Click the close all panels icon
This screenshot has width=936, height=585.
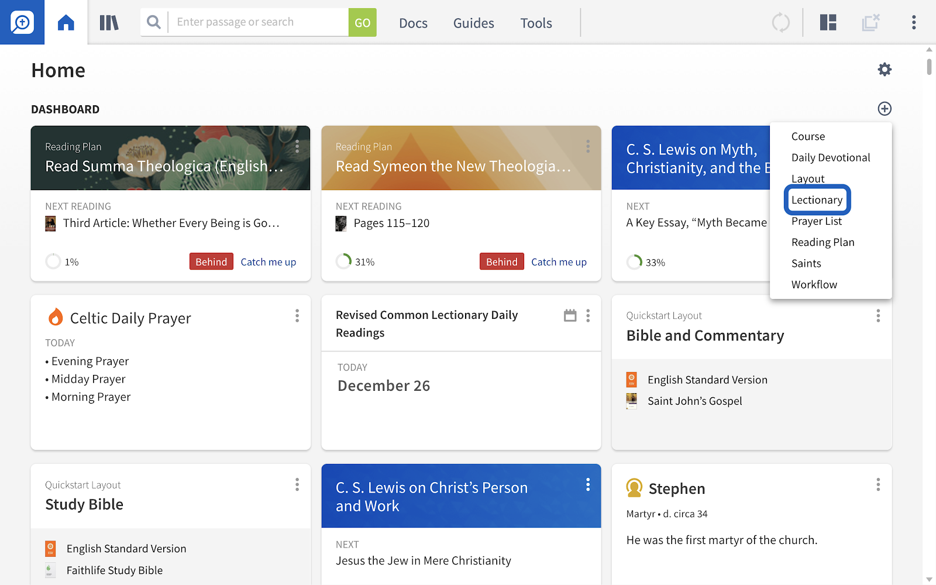click(870, 23)
